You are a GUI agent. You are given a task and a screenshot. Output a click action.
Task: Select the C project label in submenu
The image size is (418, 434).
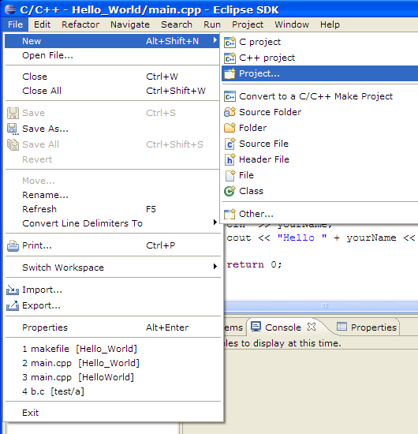coord(259,42)
